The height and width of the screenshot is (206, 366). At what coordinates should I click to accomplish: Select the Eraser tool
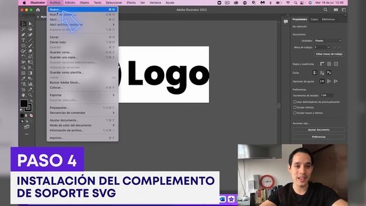(30, 51)
